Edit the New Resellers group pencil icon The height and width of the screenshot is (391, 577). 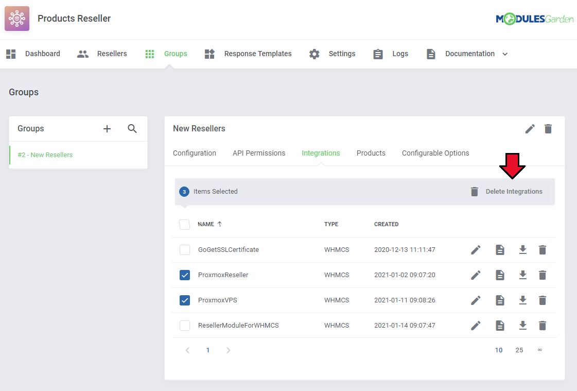pos(530,129)
